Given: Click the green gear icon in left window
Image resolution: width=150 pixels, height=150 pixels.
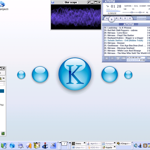Looking at the screenshot, I should click(3, 133).
